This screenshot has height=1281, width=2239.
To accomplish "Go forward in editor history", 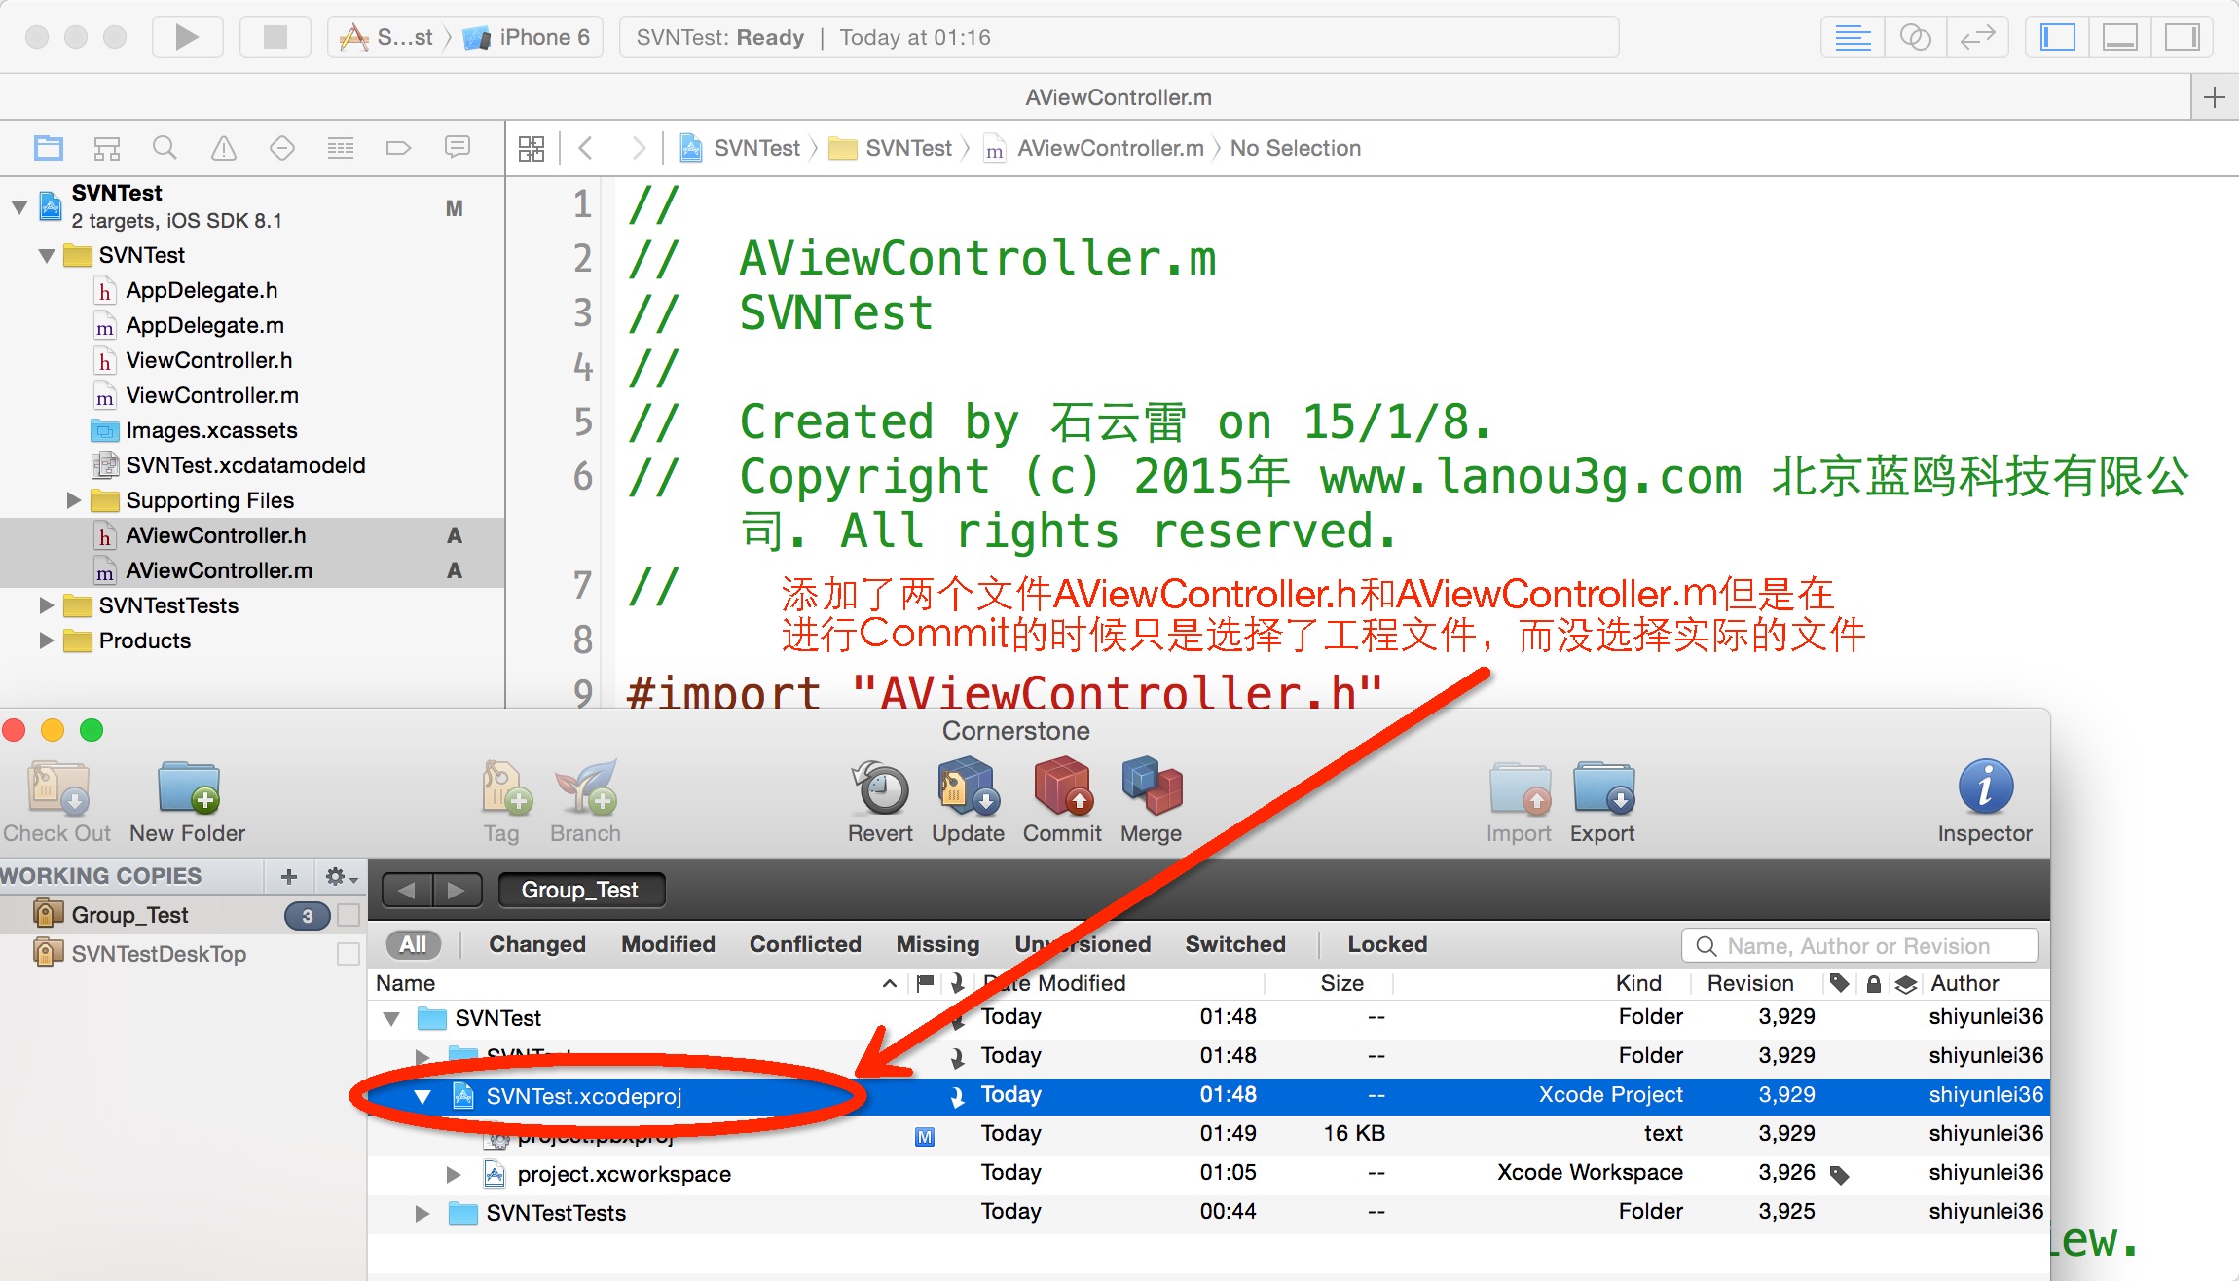I will 639,148.
